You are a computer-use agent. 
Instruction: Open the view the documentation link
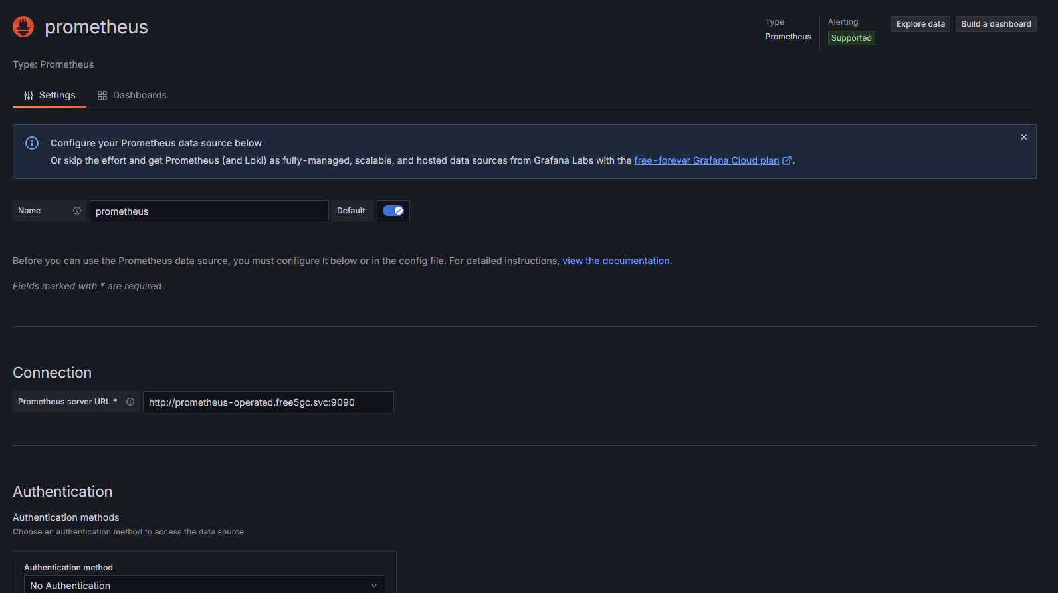tap(615, 261)
